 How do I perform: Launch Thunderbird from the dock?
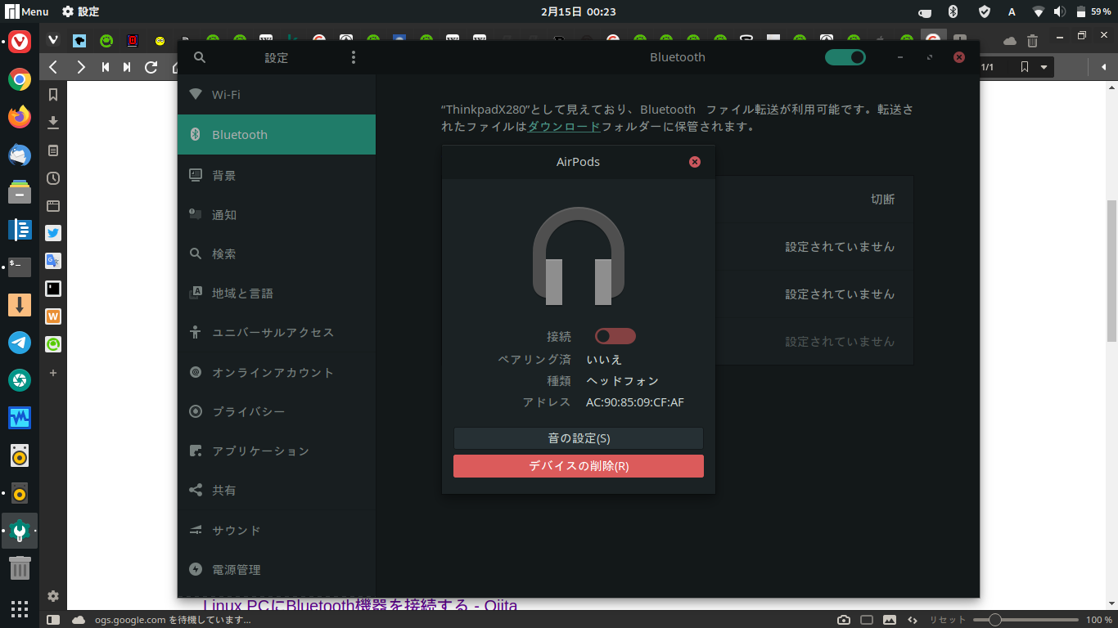click(20, 155)
